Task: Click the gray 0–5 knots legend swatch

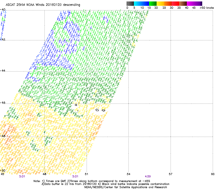Action: point(130,3)
